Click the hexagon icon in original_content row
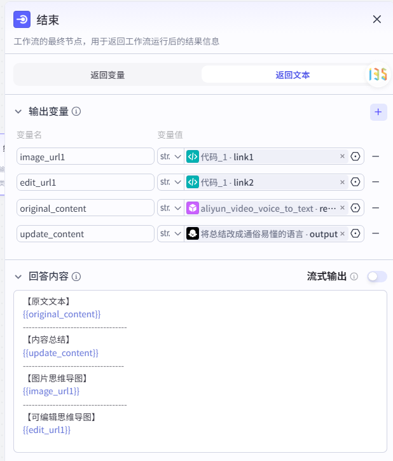The width and height of the screenshot is (393, 461). click(355, 208)
